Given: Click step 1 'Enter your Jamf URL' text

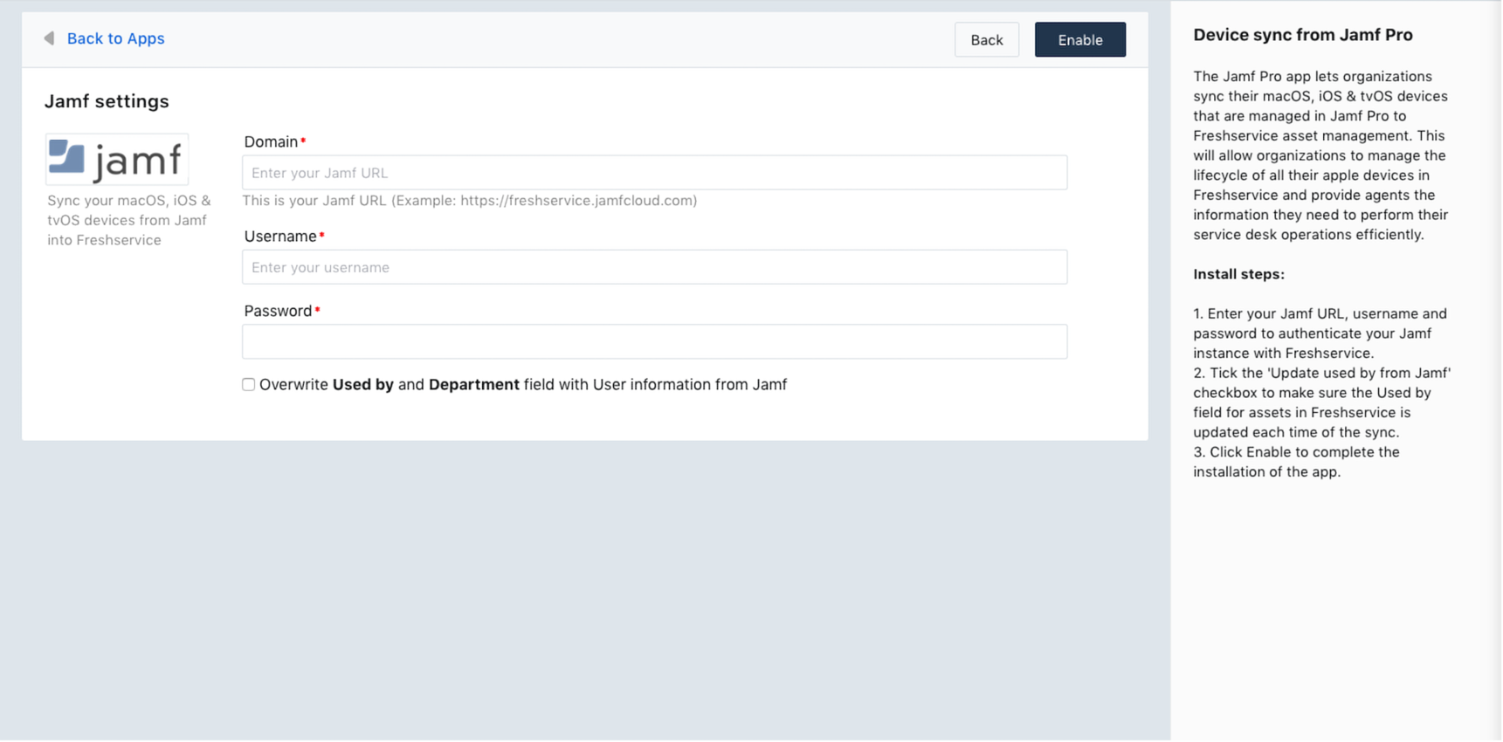Looking at the screenshot, I should (1320, 333).
